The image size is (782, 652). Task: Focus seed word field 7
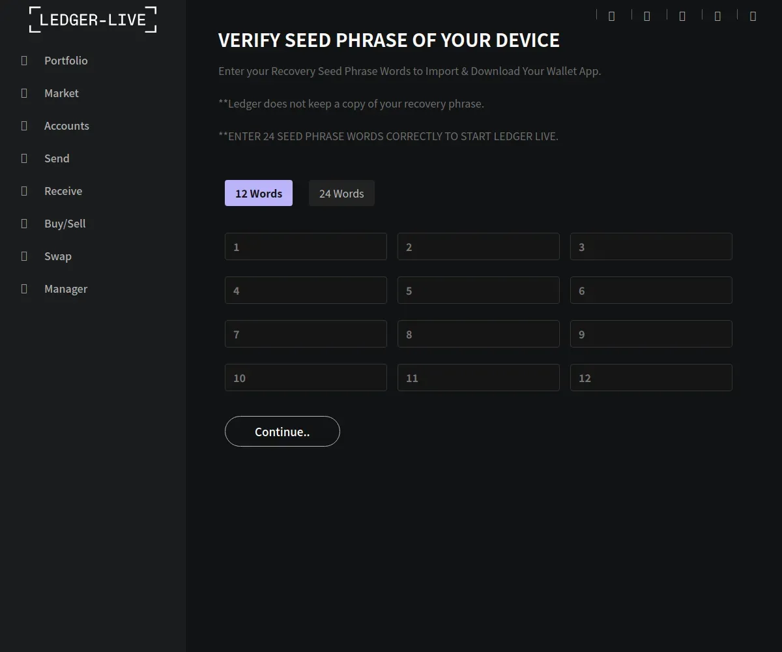(306, 334)
